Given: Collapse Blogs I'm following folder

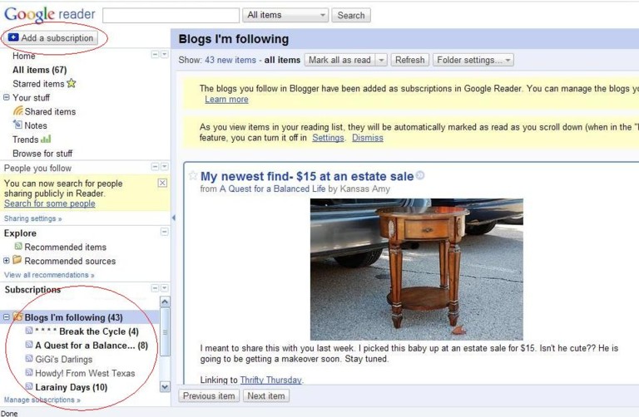Looking at the screenshot, I should pos(6,317).
